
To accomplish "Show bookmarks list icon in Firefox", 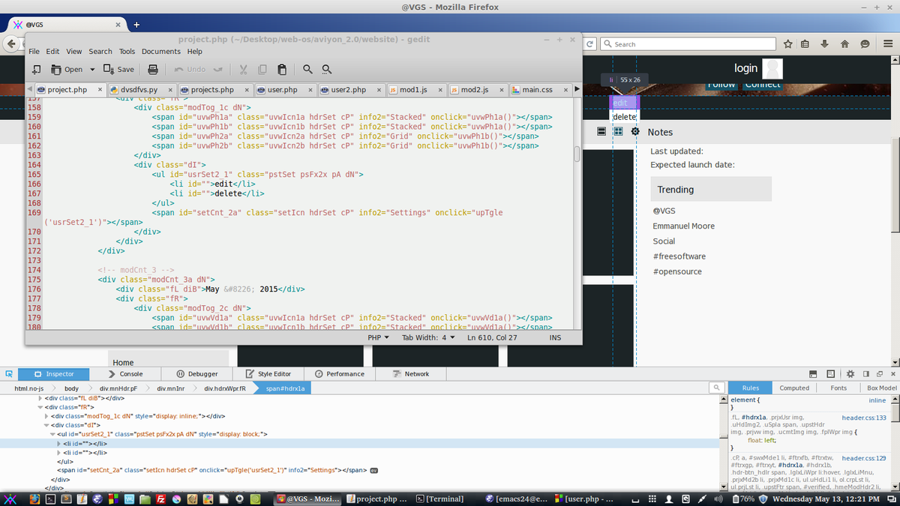I will (x=805, y=44).
